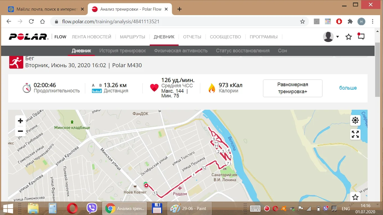Open Polar Flow notifications speech bubble
This screenshot has width=383, height=215.
click(361, 36)
